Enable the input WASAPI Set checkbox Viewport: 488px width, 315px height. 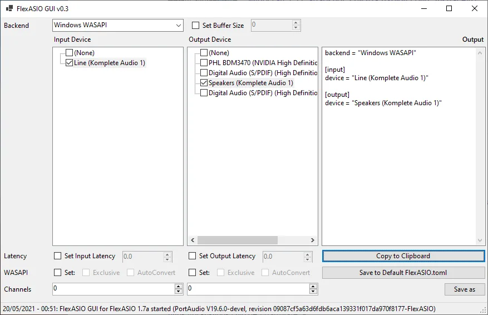57,273
